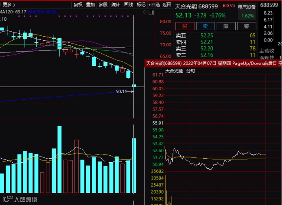Click 叠加 in the chart toolbar
282x205 pixels.
click(90, 4)
